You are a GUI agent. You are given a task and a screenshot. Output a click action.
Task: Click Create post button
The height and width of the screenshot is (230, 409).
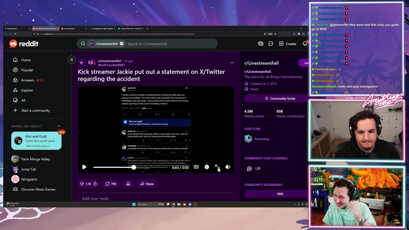(288, 44)
